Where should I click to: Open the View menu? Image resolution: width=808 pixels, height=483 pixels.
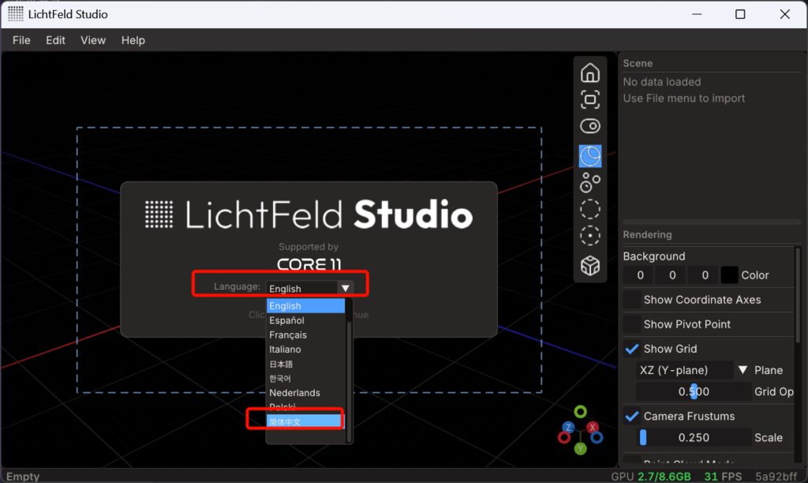pyautogui.click(x=93, y=40)
